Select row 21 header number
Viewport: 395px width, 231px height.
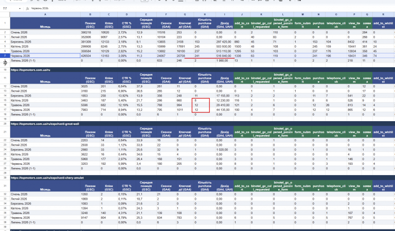[5, 132]
